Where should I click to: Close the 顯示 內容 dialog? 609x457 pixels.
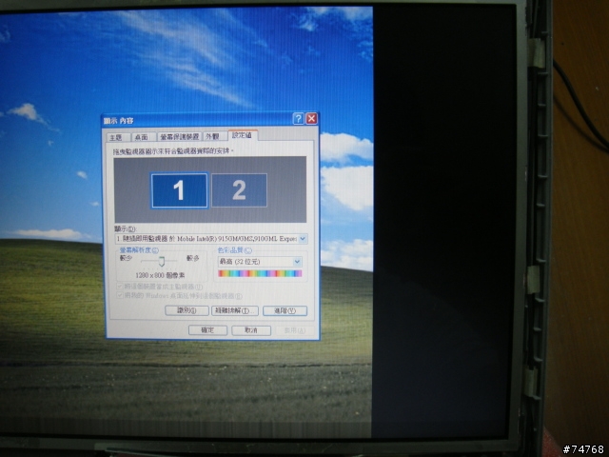(311, 118)
